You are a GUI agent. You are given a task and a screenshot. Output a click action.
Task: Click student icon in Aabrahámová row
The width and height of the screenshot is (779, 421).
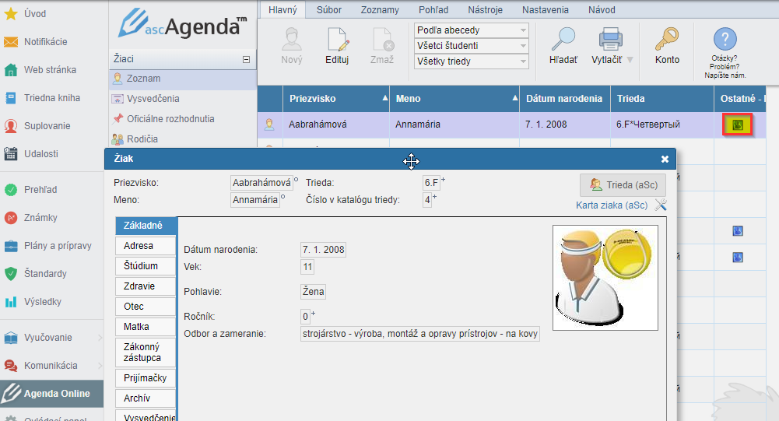269,125
